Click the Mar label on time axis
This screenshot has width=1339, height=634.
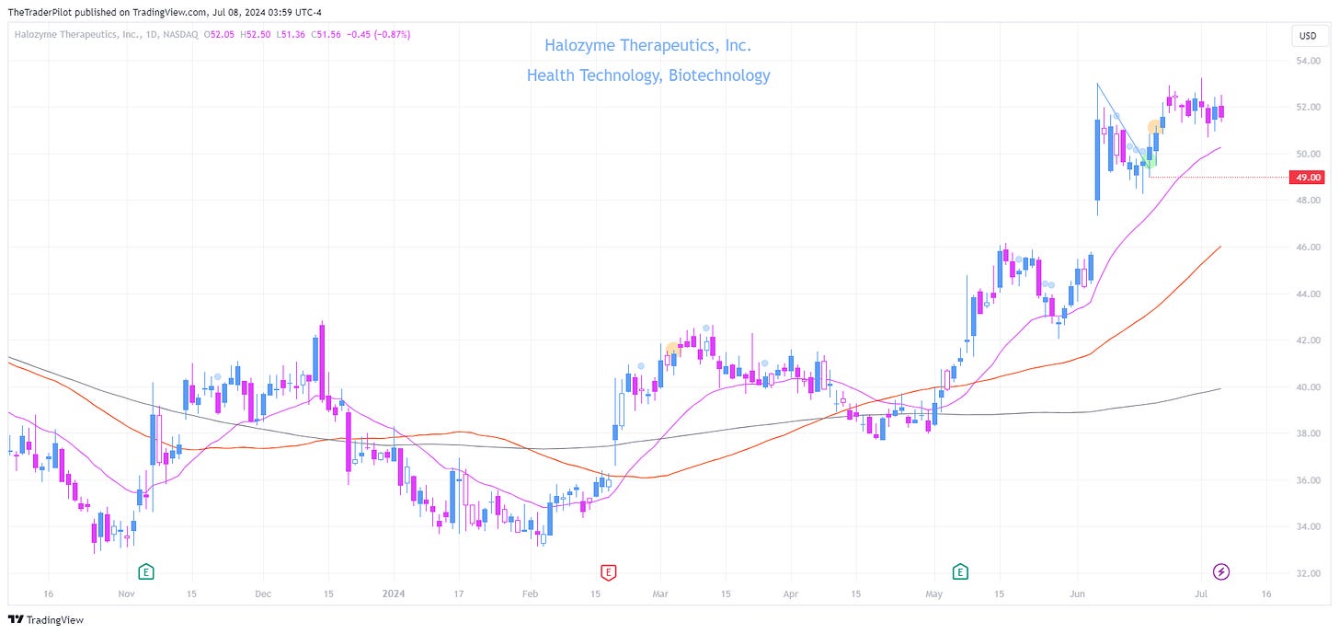[x=660, y=594]
